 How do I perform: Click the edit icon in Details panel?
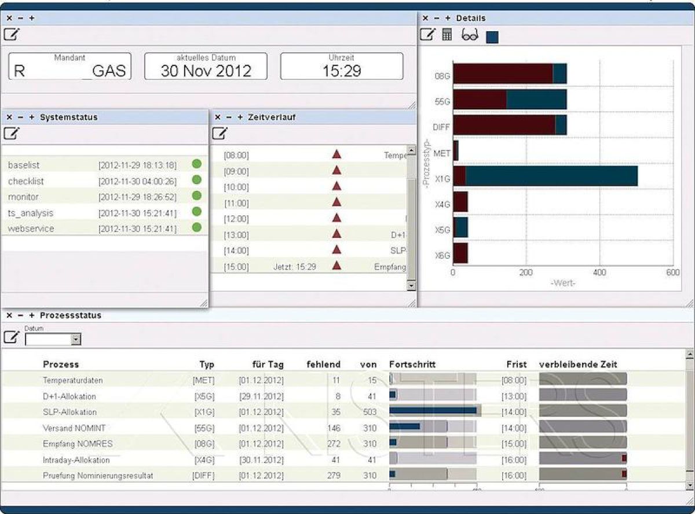pos(427,35)
